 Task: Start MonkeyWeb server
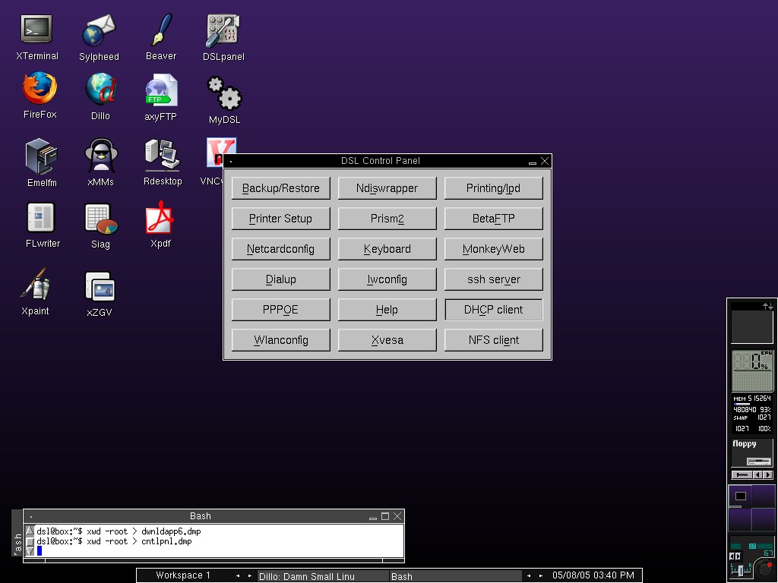[493, 249]
